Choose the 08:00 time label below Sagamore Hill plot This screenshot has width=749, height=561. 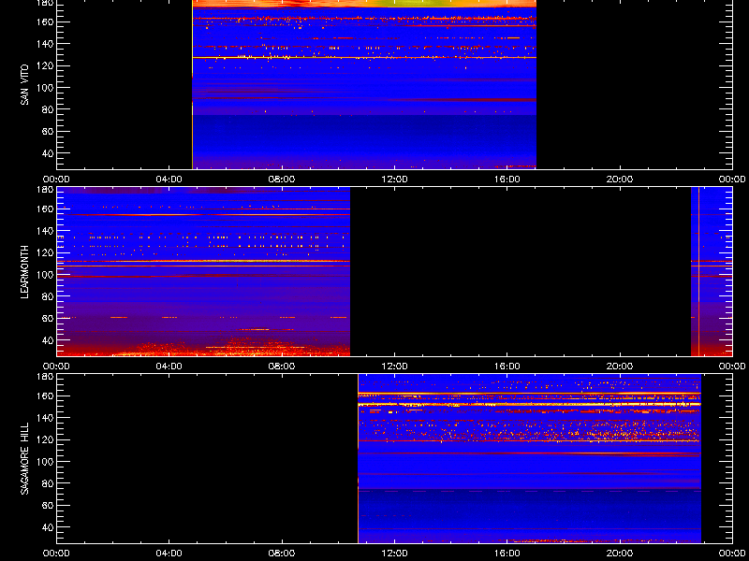point(282,554)
